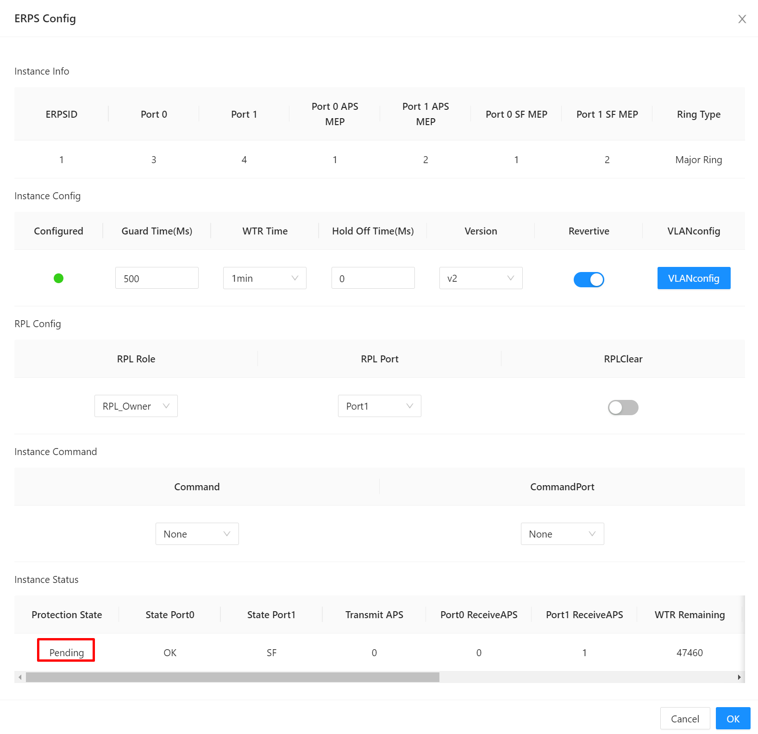The width and height of the screenshot is (758, 734).
Task: Click the scrollbar right arrow in Instance Status
Action: (x=739, y=677)
